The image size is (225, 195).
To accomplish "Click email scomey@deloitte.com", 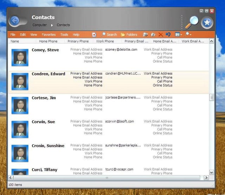I will click(121, 50).
